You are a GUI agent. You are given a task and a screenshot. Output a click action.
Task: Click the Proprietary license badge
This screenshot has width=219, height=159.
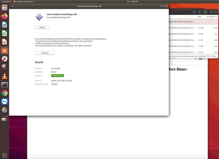(58, 76)
